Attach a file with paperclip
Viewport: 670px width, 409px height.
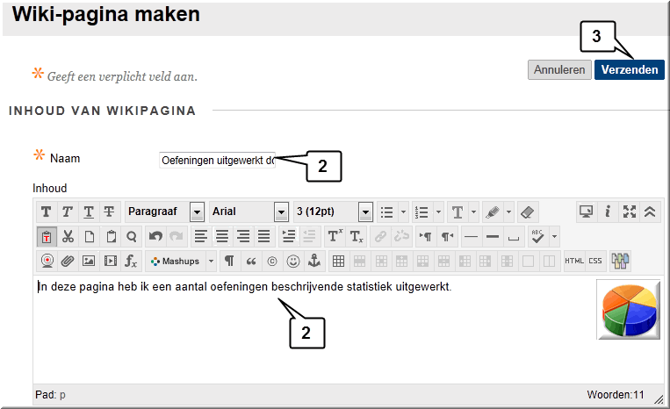point(68,261)
